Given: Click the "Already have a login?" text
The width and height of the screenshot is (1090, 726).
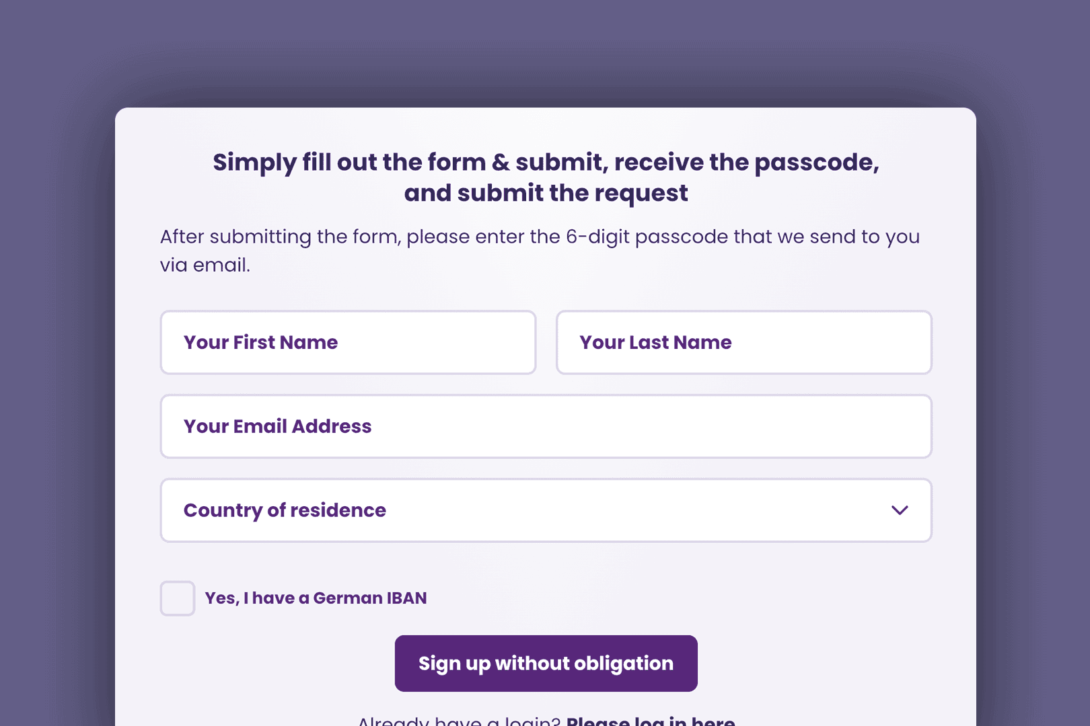Looking at the screenshot, I should [x=458, y=721].
